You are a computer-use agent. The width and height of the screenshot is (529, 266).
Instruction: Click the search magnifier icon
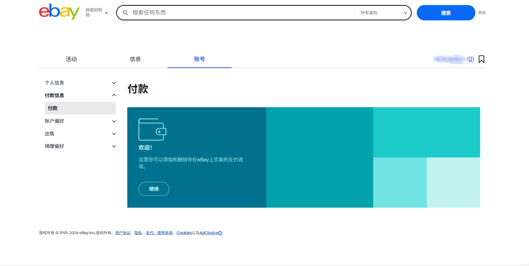click(125, 13)
